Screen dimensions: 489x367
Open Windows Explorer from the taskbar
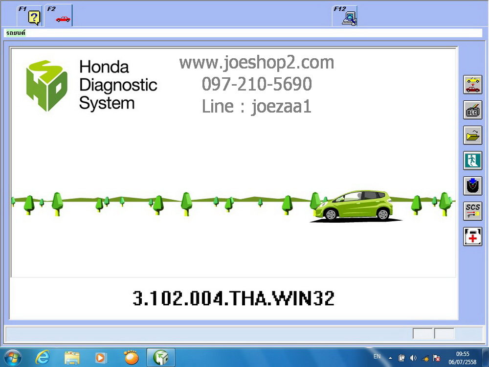pyautogui.click(x=72, y=358)
